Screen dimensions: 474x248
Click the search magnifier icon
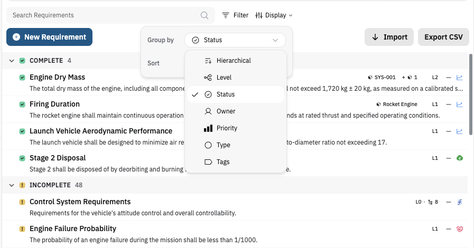click(205, 15)
